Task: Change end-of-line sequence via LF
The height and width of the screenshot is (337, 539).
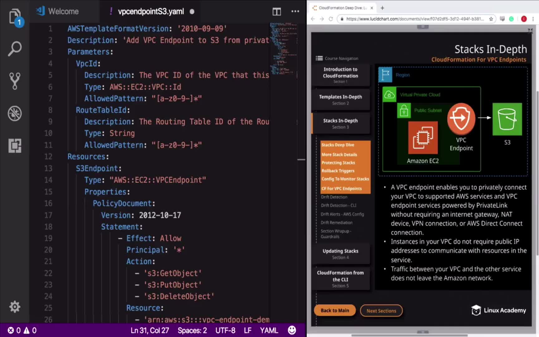Action: (248, 330)
